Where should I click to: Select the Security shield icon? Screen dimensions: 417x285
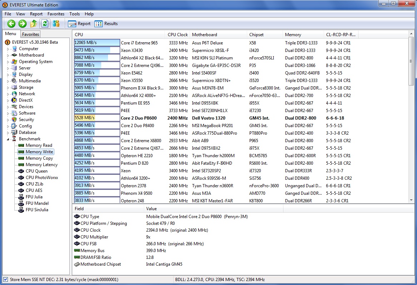point(14,120)
